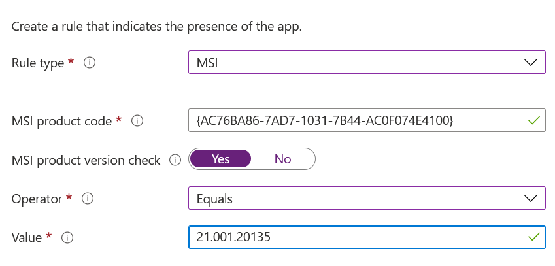Screen dimensions: 555x266
Task: Select Yes for MSI product version check
Action: (220, 159)
